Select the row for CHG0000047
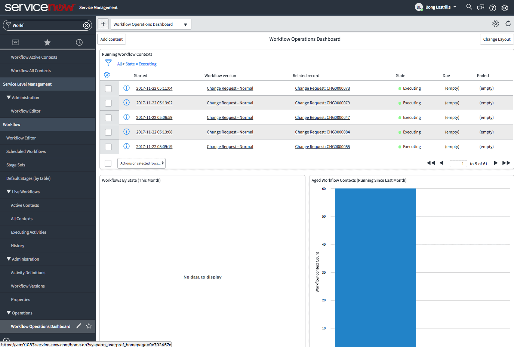This screenshot has width=514, height=347. point(108,118)
